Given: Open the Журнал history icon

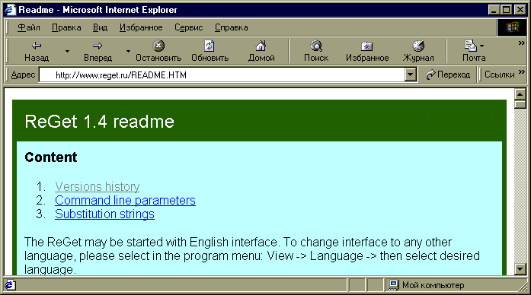Looking at the screenshot, I should coord(418,46).
